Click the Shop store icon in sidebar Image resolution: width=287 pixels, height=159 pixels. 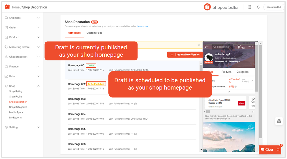[6, 86]
